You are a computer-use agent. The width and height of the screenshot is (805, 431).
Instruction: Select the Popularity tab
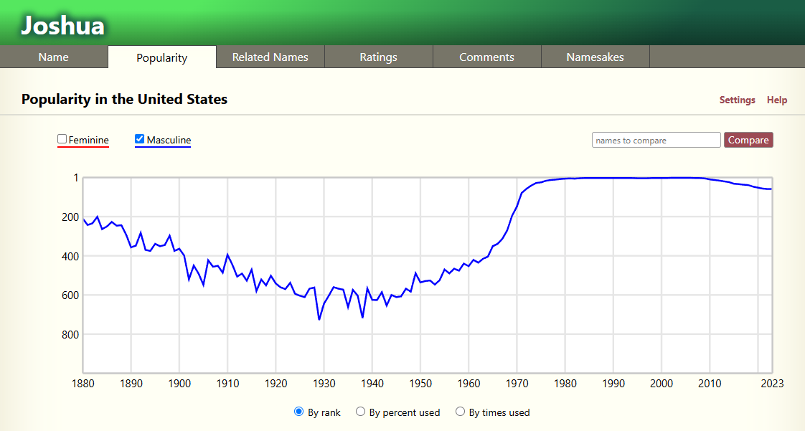click(161, 57)
